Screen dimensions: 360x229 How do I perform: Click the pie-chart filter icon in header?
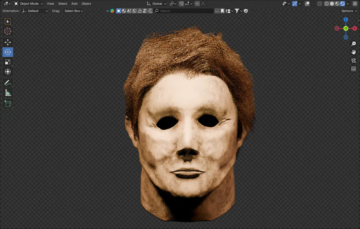pyautogui.click(x=124, y=11)
